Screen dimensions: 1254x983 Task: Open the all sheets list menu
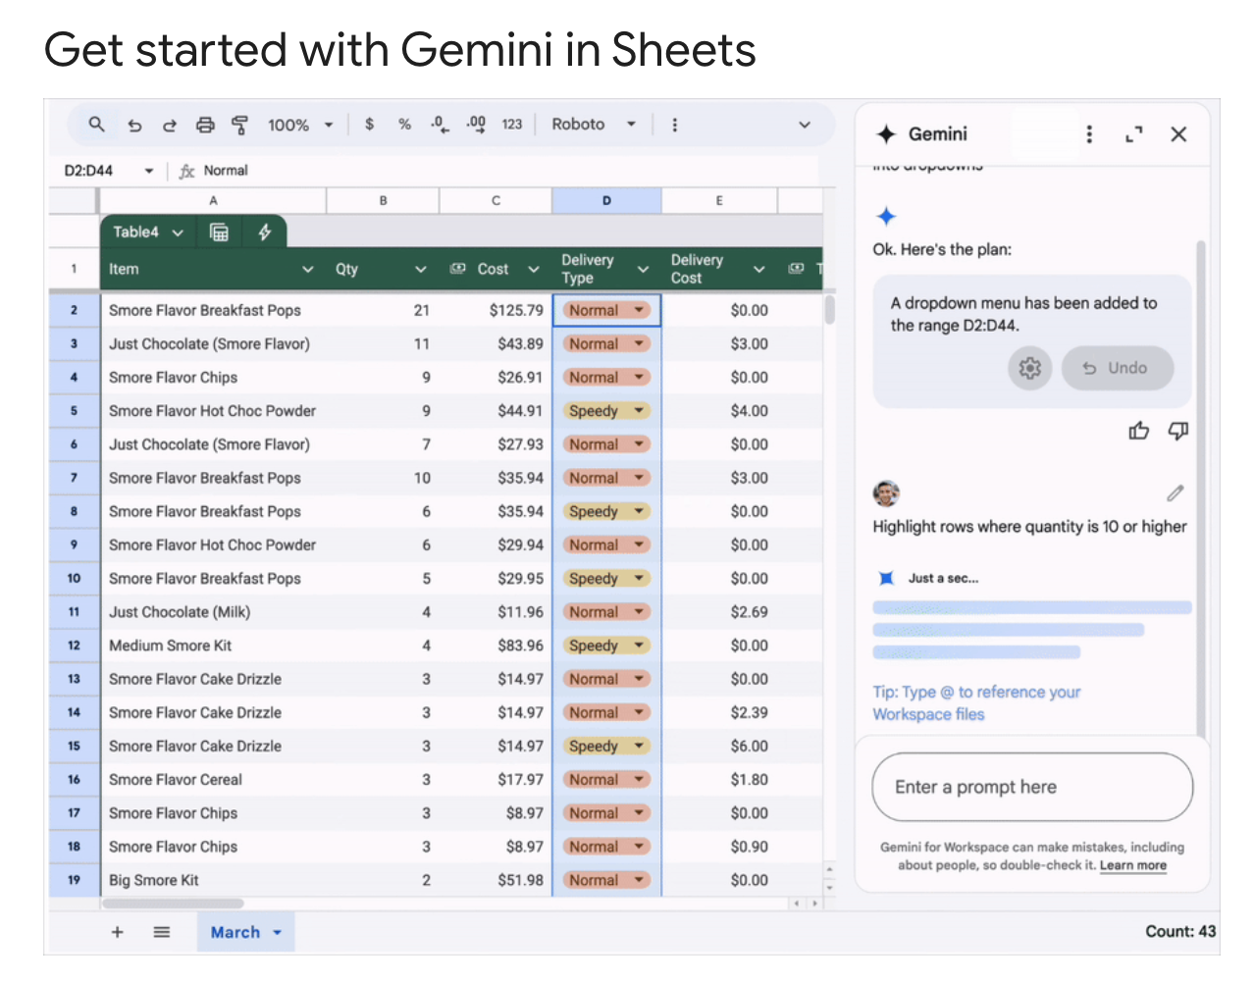162,932
